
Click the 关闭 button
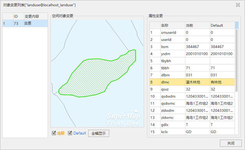point(231,143)
